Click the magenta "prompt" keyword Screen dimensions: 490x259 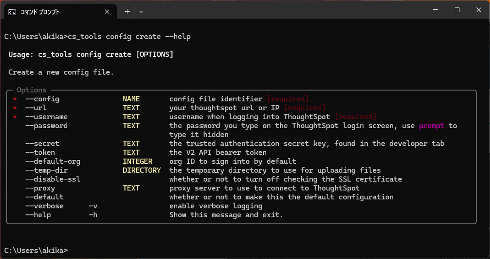coord(431,126)
